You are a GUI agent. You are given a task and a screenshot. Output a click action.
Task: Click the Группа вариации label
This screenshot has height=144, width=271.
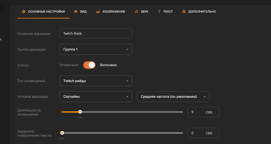click(x=32, y=49)
